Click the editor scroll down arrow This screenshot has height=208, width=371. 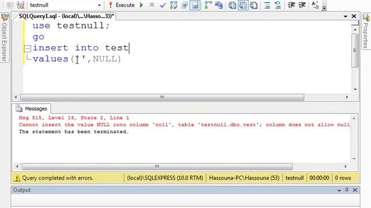355,90
